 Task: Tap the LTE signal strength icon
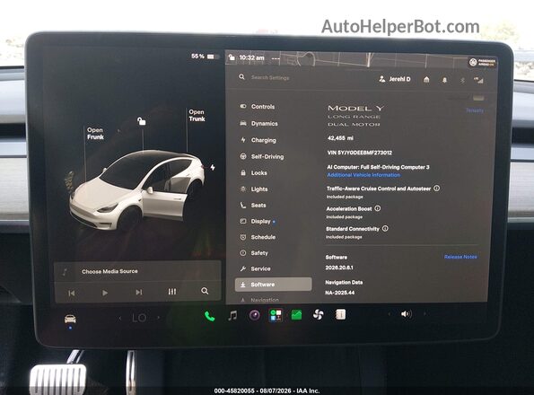478,81
